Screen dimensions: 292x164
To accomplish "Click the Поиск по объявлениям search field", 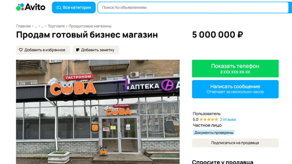I will 193,7.
